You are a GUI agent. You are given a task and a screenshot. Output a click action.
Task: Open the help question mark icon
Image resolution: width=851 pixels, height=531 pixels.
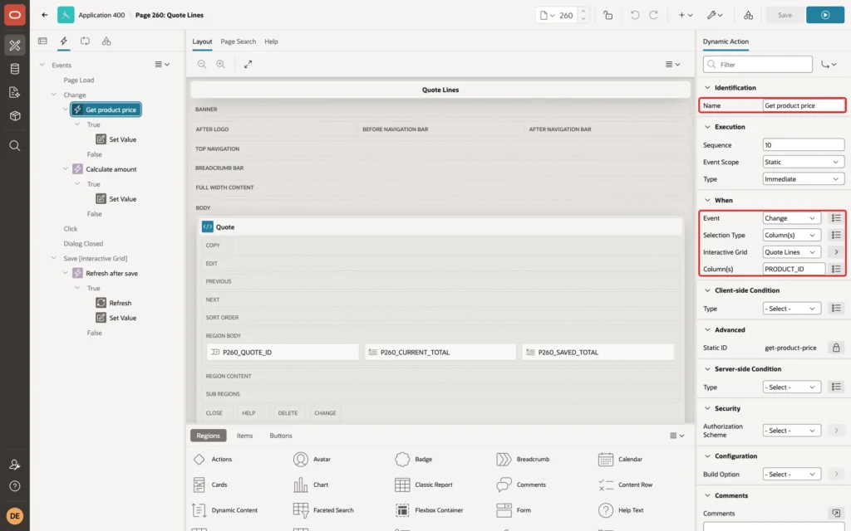[15, 486]
